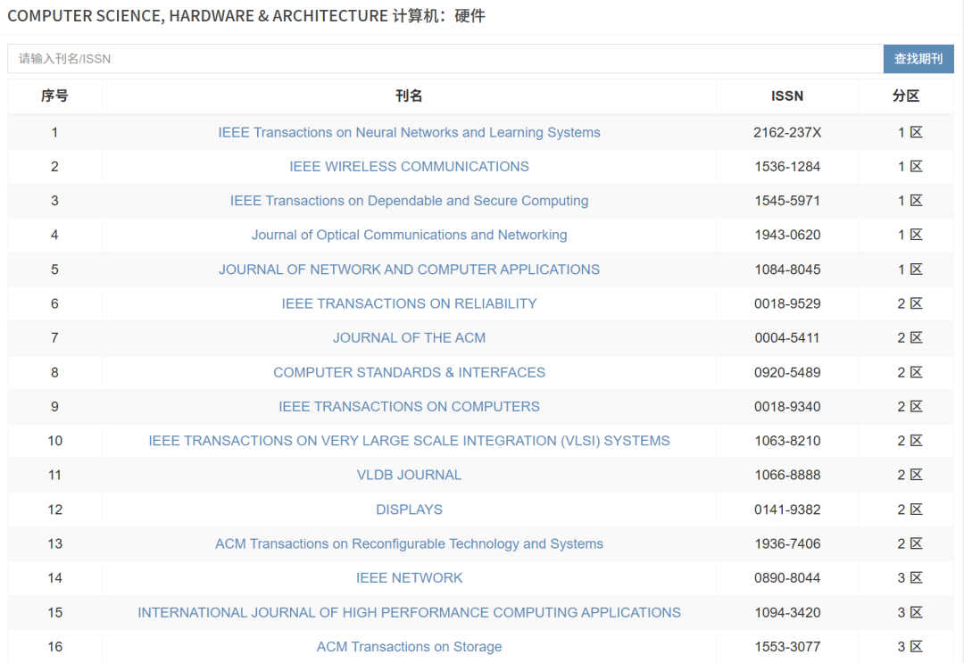The height and width of the screenshot is (663, 964).
Task: Click the 分区 column header
Action: pyautogui.click(x=906, y=95)
